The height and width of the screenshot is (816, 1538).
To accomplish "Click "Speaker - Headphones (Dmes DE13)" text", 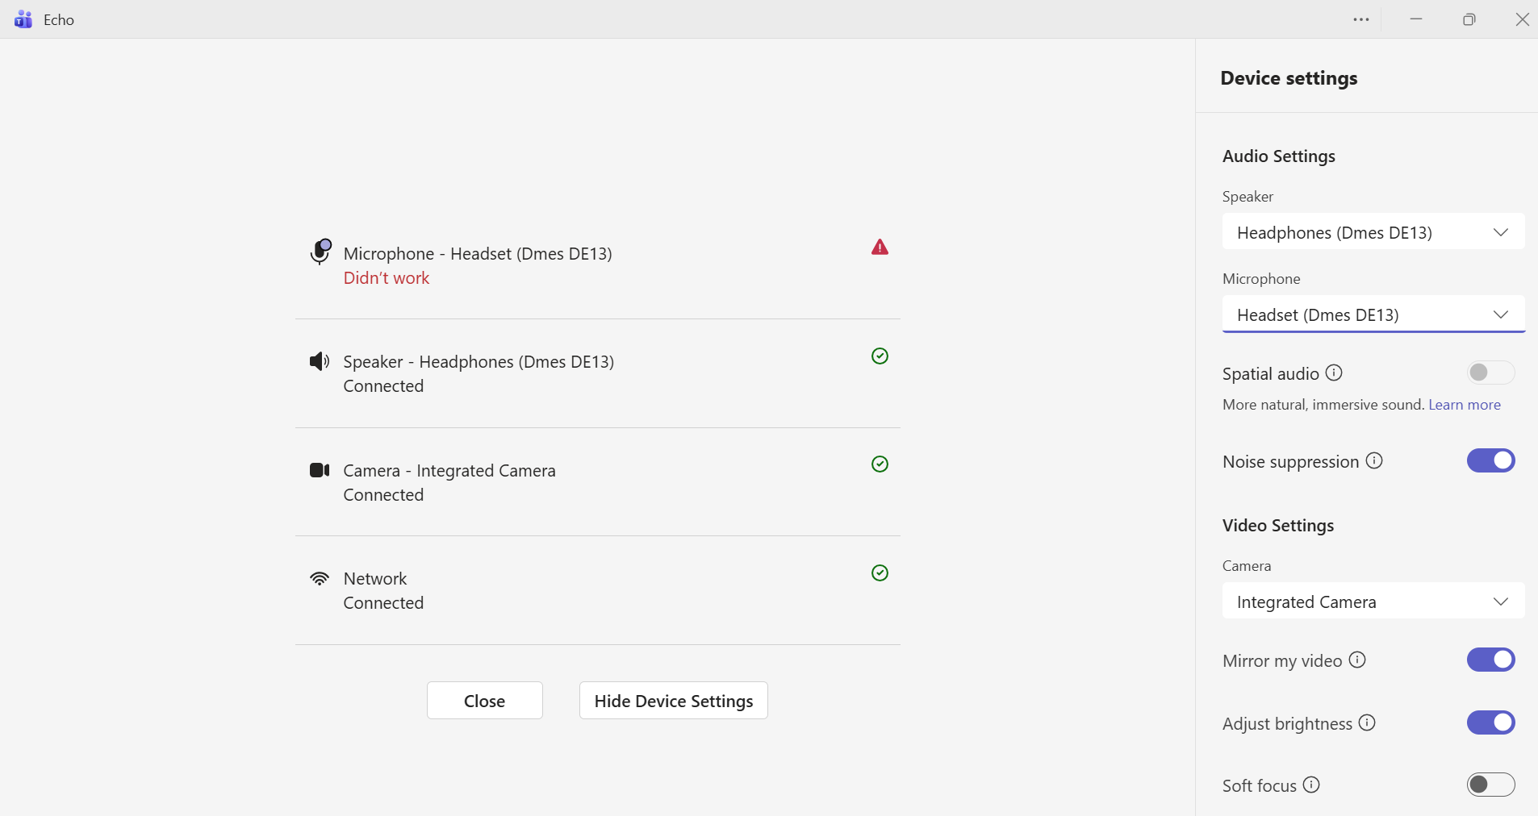I will (x=479, y=362).
